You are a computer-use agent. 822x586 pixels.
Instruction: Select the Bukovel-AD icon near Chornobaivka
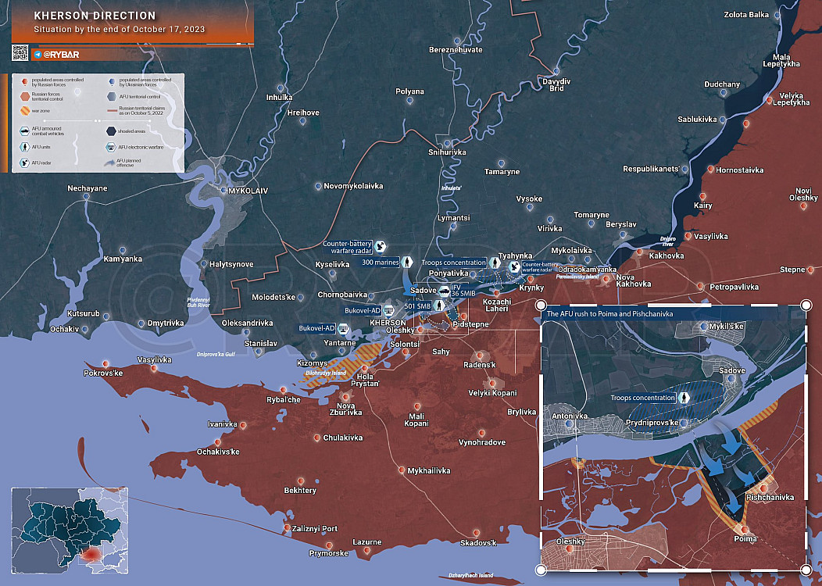(x=390, y=311)
